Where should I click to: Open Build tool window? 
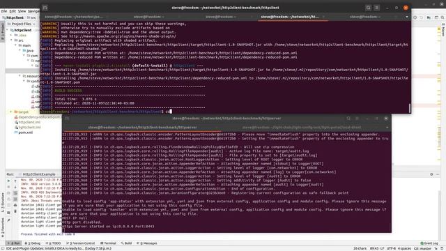(126, 243)
